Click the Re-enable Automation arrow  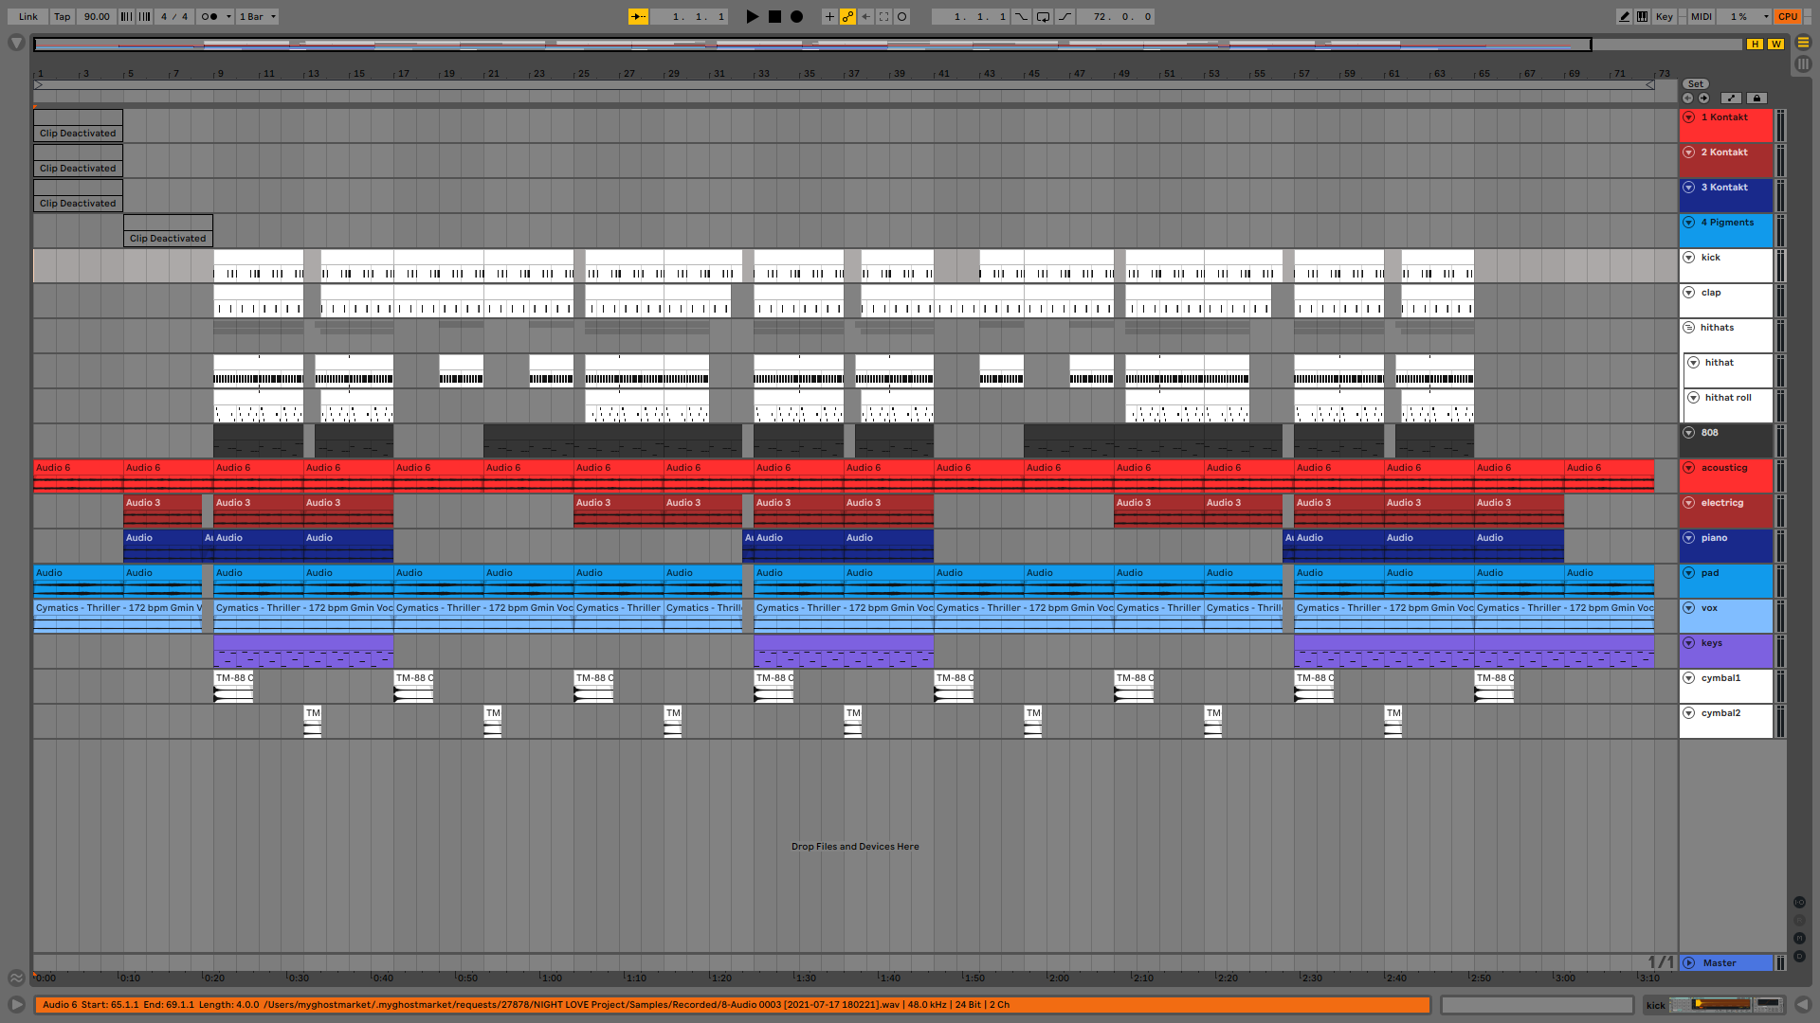pos(865,16)
